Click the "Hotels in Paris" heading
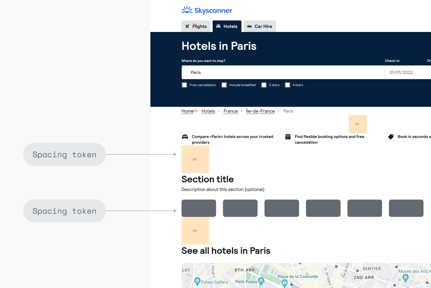This screenshot has width=431, height=288. click(219, 46)
